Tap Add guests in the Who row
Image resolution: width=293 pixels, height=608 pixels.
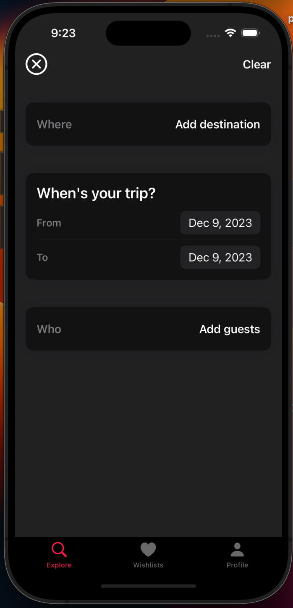point(230,329)
